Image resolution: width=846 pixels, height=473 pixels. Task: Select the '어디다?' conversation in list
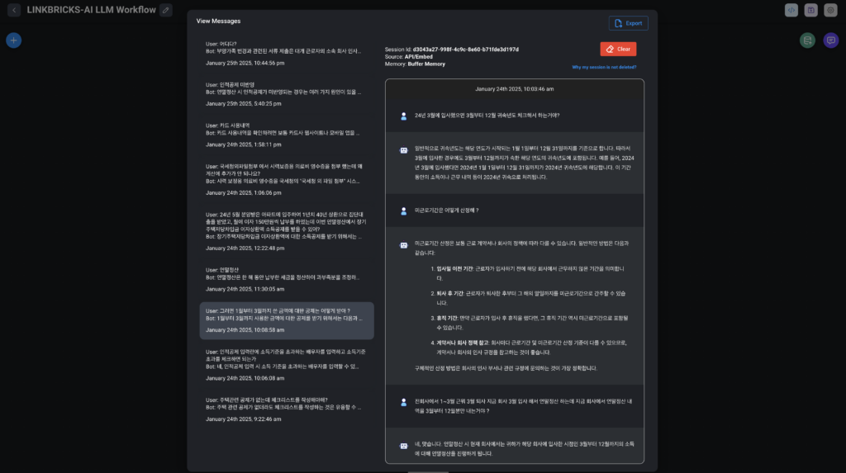[x=285, y=52]
